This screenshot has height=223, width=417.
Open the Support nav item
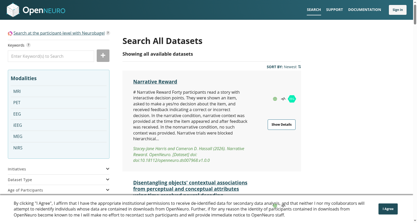334,10
